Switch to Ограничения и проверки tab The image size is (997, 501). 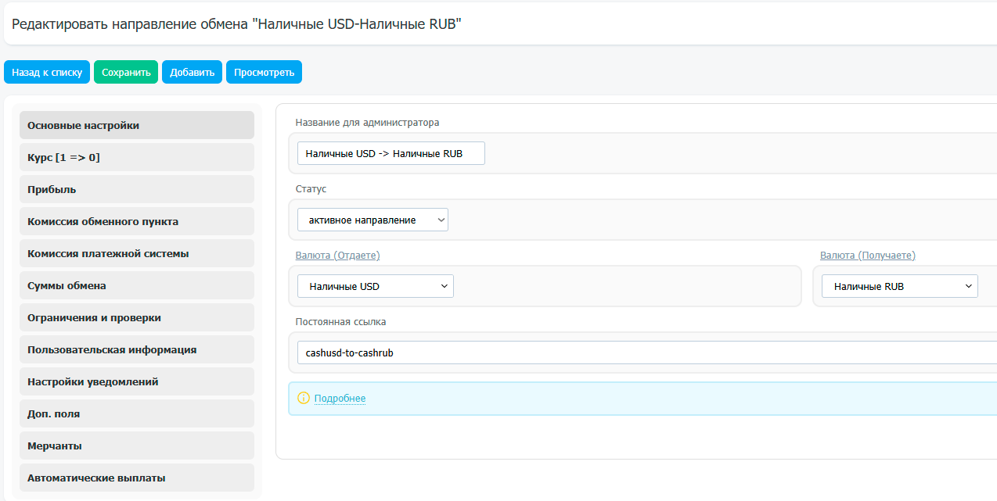(x=137, y=317)
